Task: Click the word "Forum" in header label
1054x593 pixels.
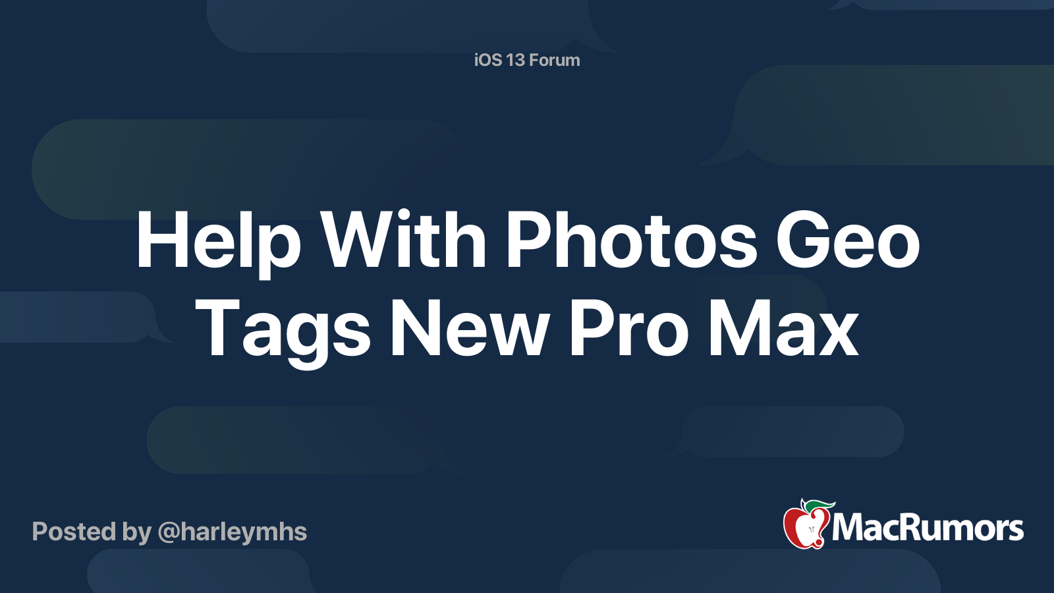Action: coord(554,60)
